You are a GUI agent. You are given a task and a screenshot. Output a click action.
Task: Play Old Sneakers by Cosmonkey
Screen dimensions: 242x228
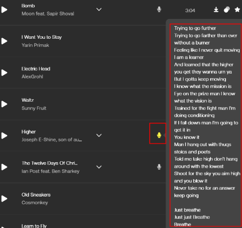pos(4,198)
